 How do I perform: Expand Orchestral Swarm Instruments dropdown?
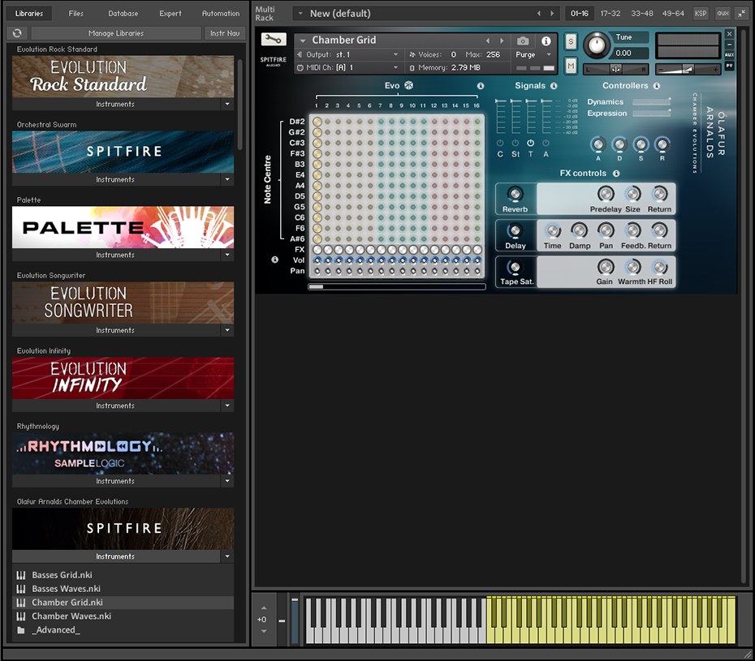[x=227, y=179]
